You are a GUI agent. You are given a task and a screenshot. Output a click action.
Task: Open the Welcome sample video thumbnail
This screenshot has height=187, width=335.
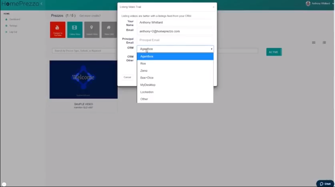[x=83, y=79]
